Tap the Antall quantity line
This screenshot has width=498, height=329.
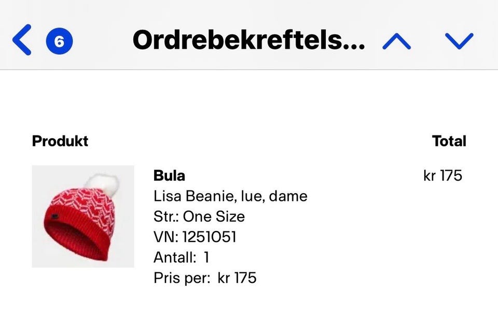click(181, 257)
